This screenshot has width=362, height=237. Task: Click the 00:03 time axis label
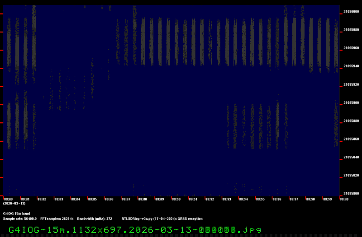(x=59, y=199)
